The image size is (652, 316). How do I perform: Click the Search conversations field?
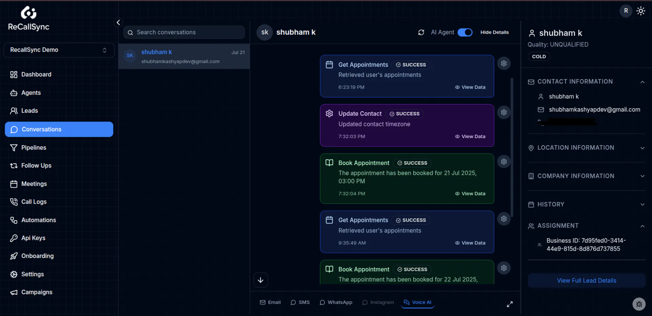click(184, 32)
